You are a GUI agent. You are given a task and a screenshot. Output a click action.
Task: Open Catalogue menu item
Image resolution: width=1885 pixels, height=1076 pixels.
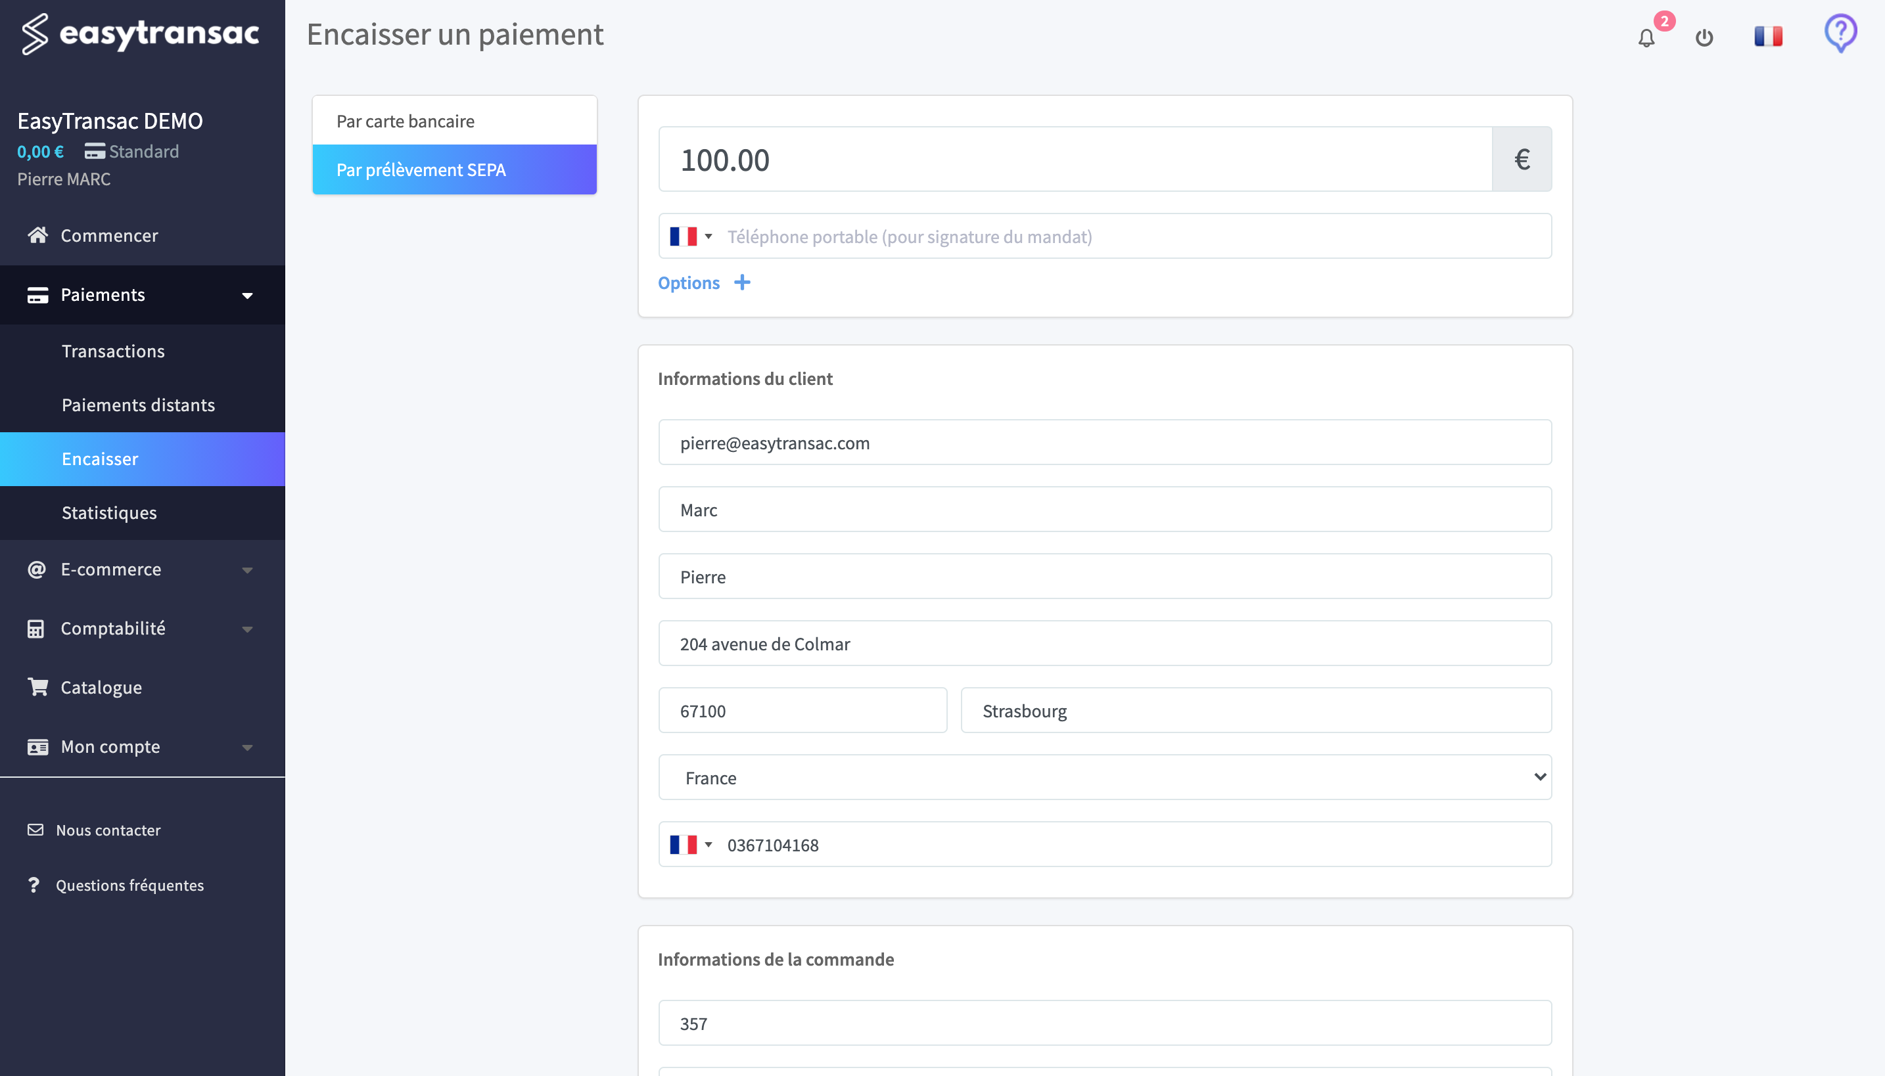coord(142,686)
